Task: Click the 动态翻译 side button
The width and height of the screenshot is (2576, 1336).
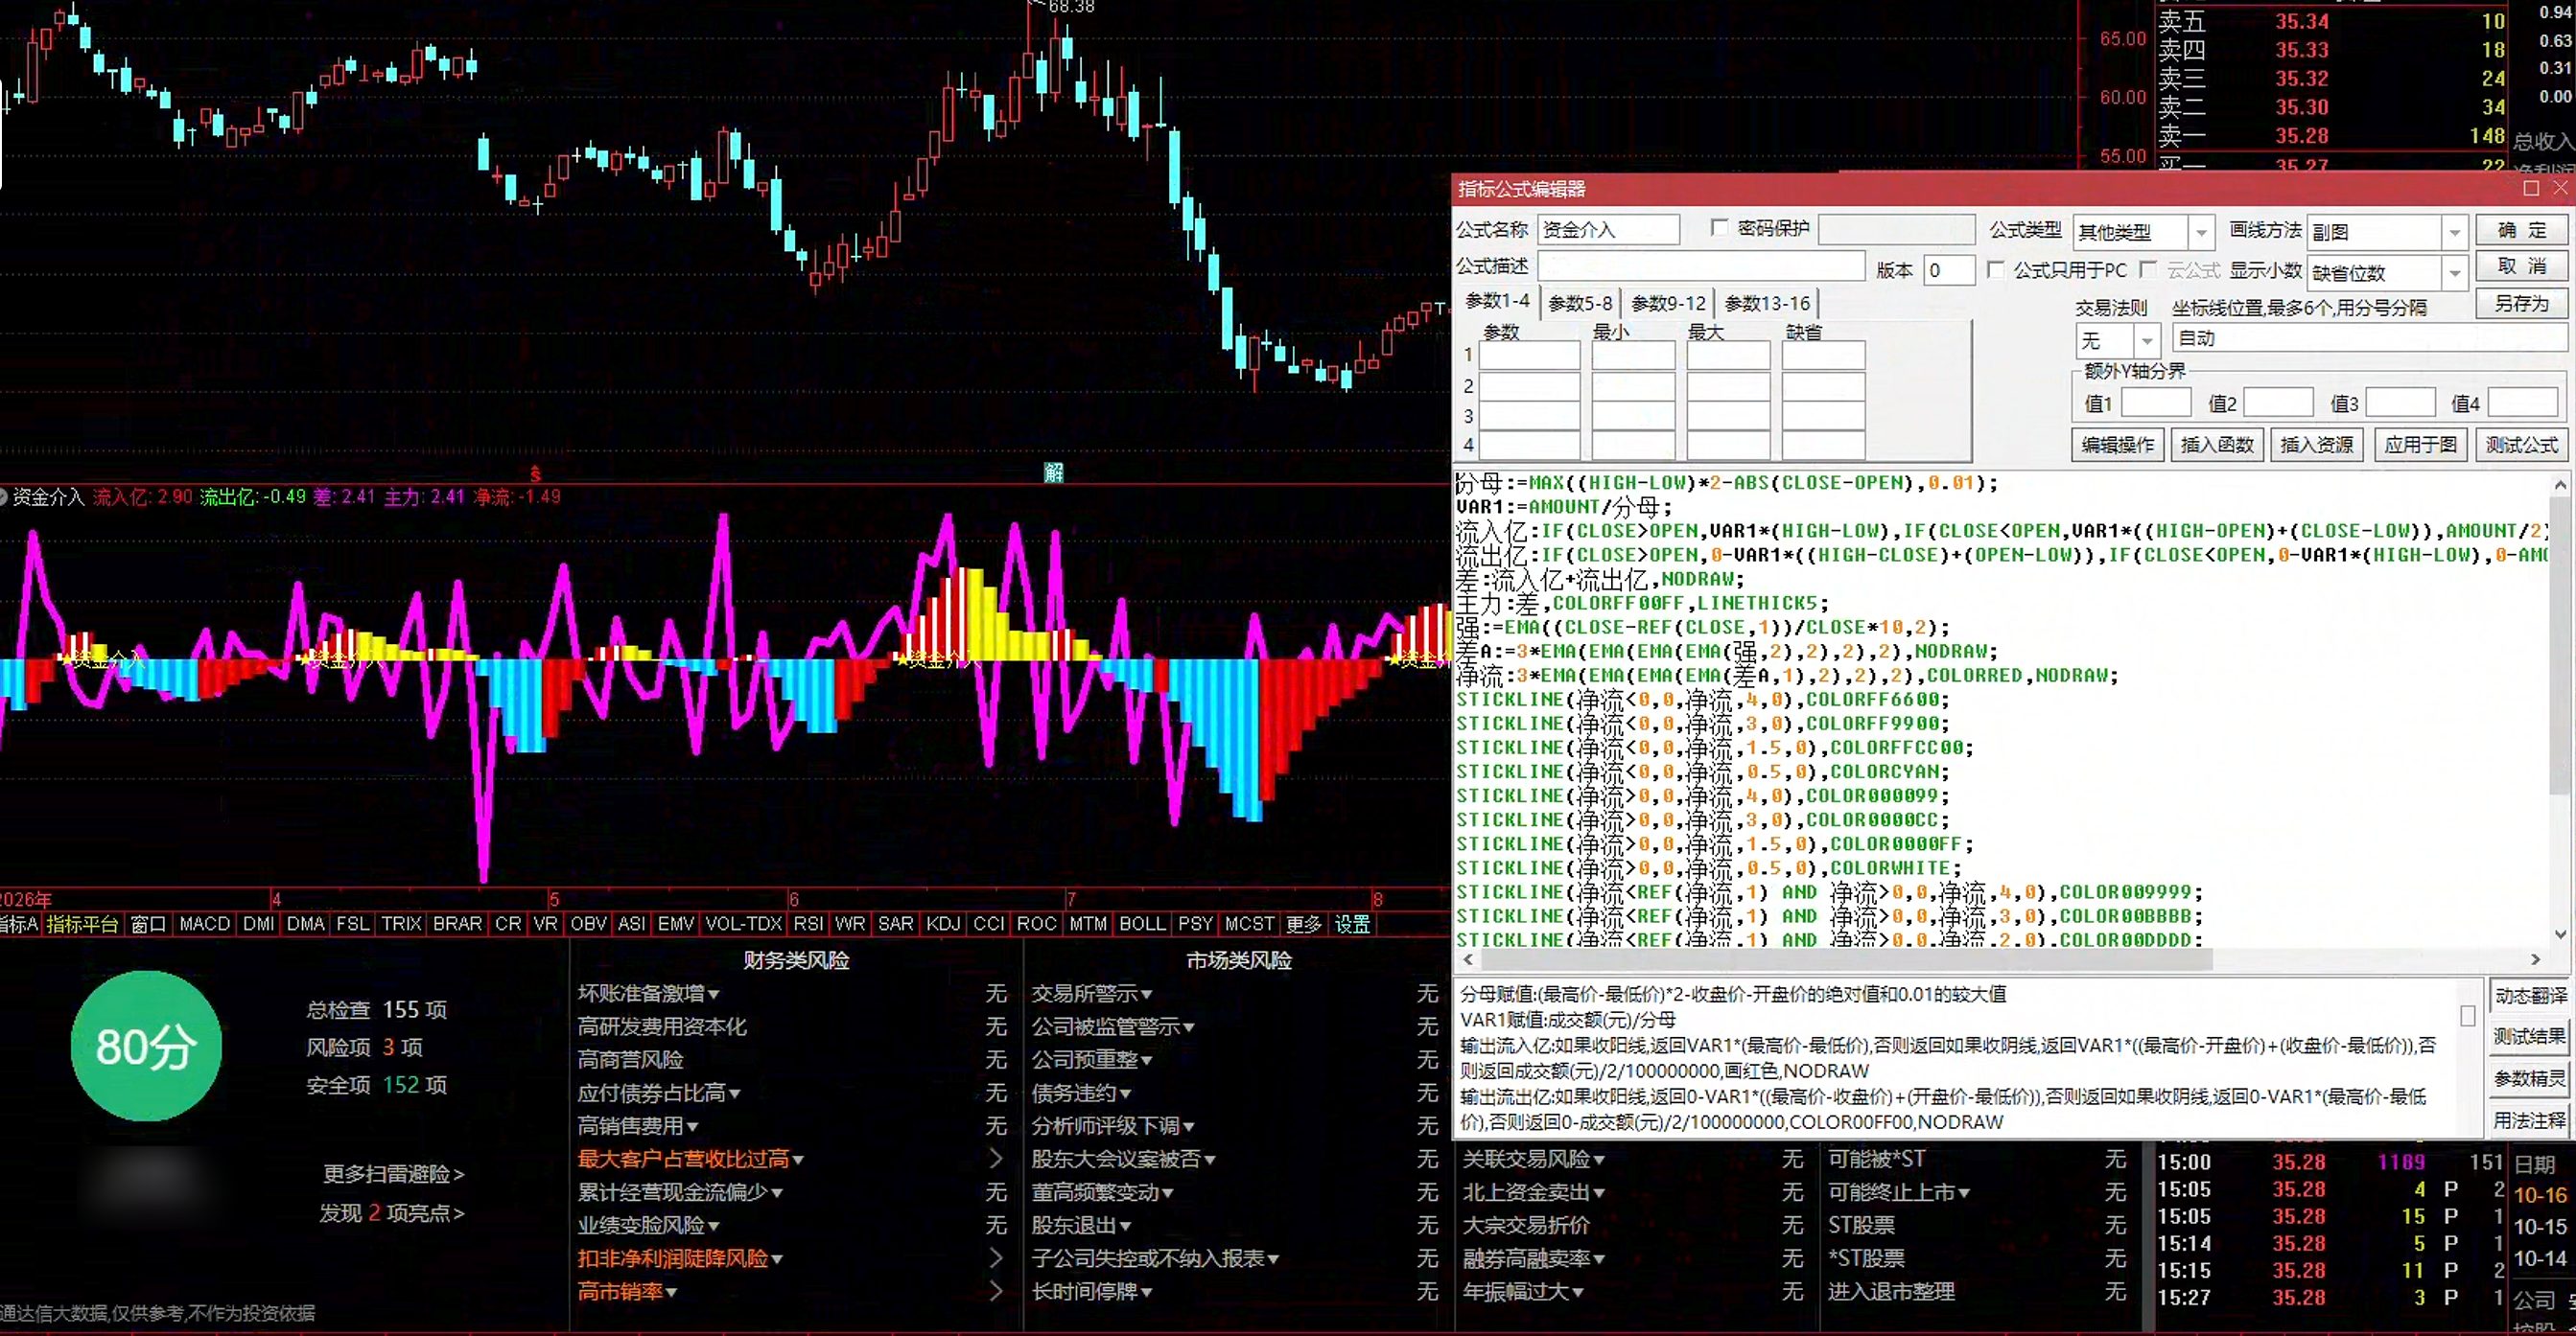Action: coord(2530,995)
